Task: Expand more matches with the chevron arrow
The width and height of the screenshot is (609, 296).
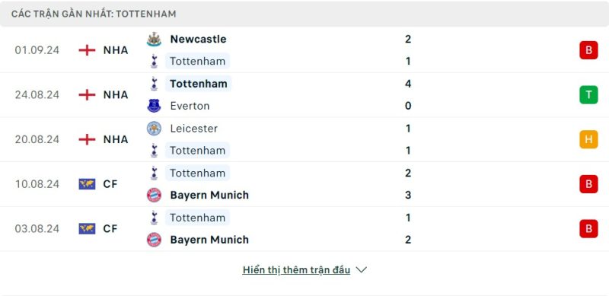Action: click(x=361, y=269)
